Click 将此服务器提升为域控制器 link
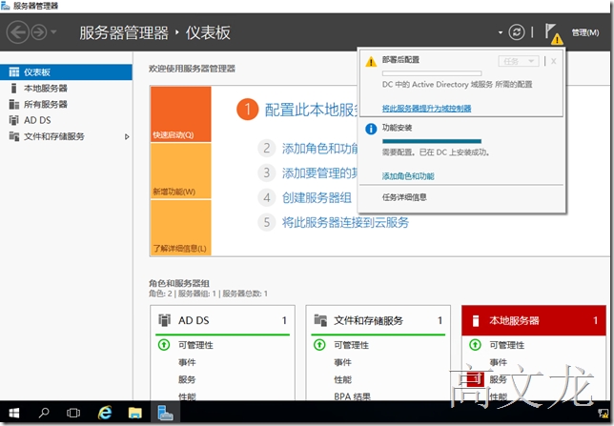Viewport: 614px width, 426px height. pyautogui.click(x=426, y=109)
